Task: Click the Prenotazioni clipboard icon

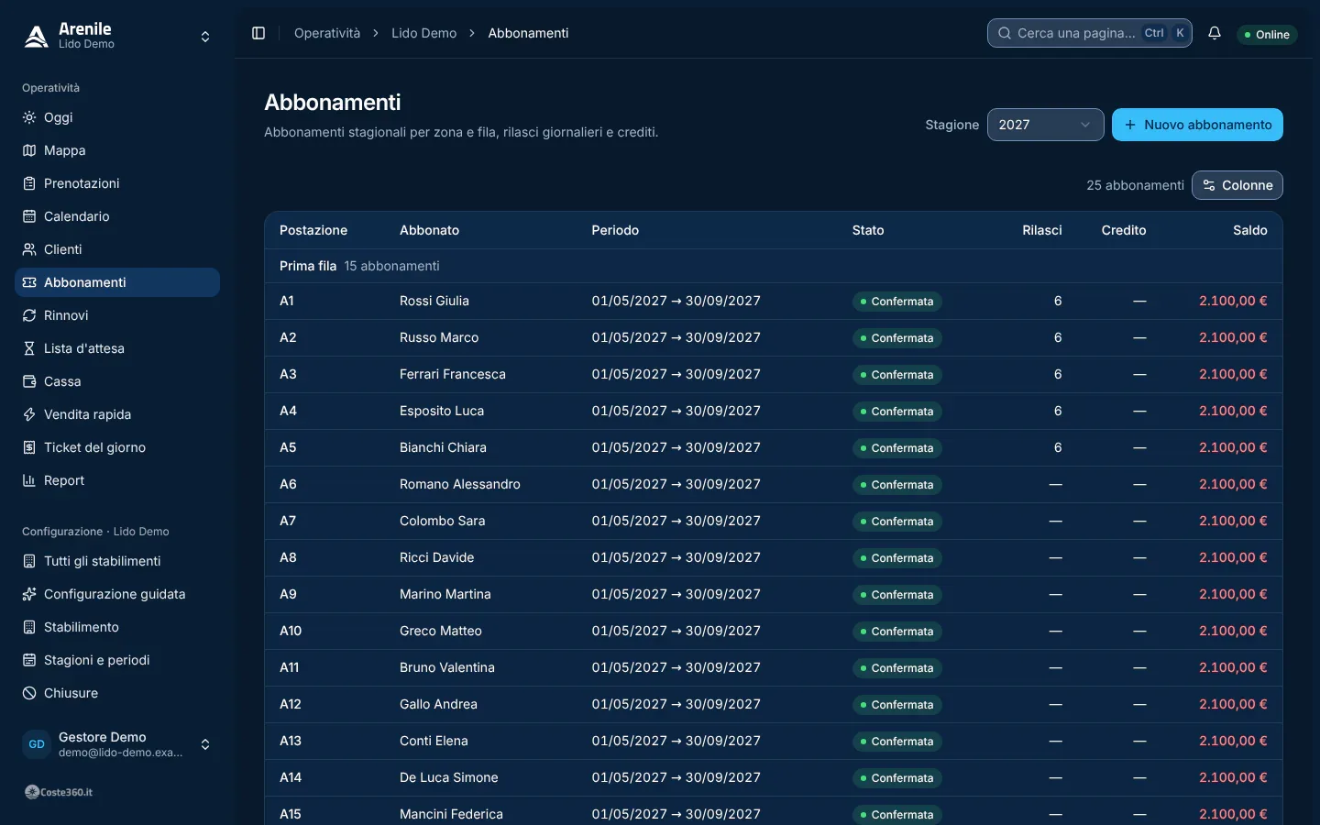Action: coord(29,183)
